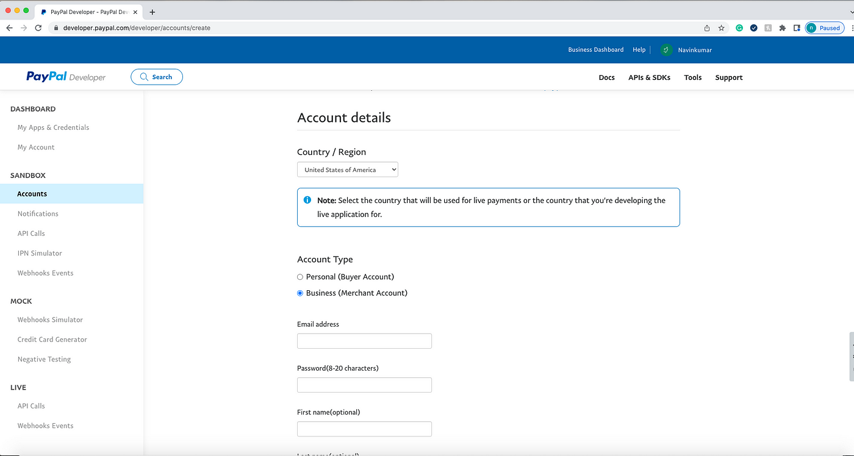Click the Navinkumar avatar icon
Viewport: 854px width, 456px height.
click(667, 50)
